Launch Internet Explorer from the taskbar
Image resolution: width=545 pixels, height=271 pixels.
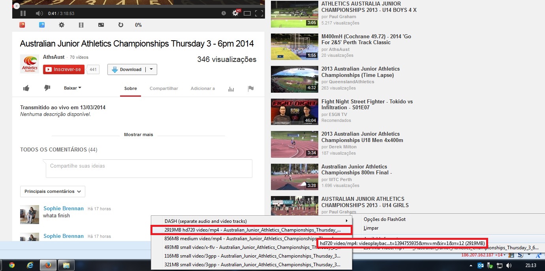coord(30,265)
